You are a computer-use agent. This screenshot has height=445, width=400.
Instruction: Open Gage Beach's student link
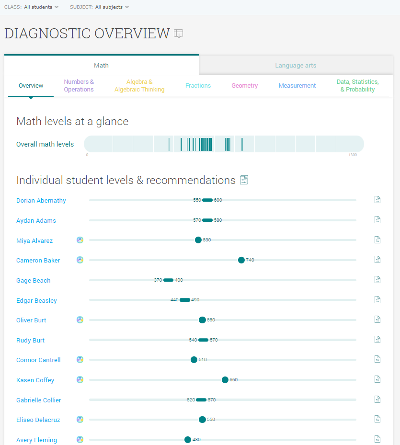pos(33,280)
